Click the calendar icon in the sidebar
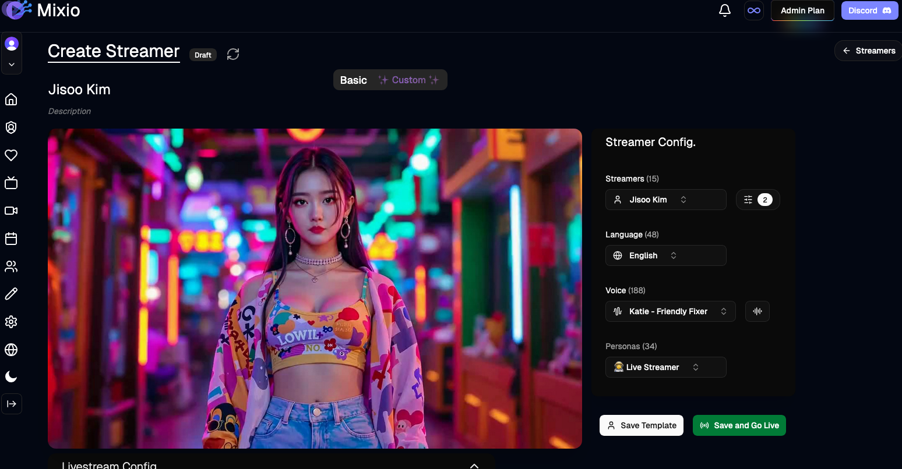 (x=12, y=239)
